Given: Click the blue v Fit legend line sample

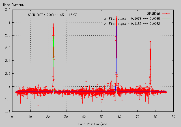Looking at the screenshot, I should 166,24.
